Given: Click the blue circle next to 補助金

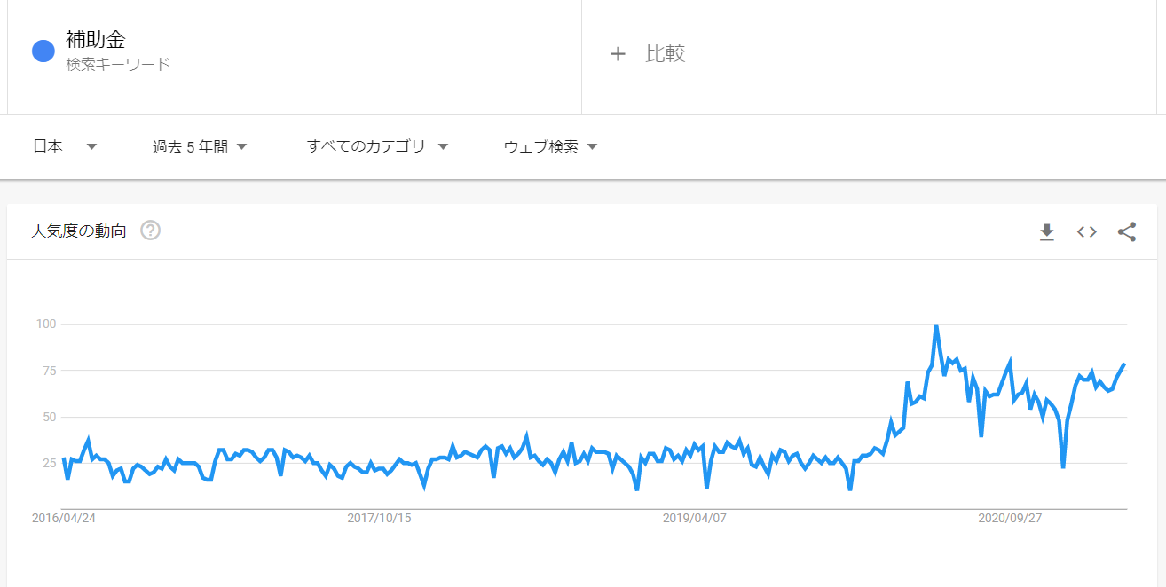Looking at the screenshot, I should [x=43, y=51].
